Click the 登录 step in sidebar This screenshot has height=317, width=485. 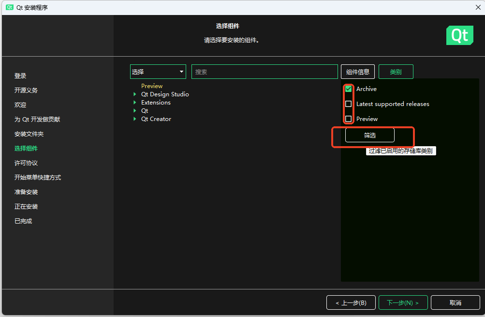(20, 76)
